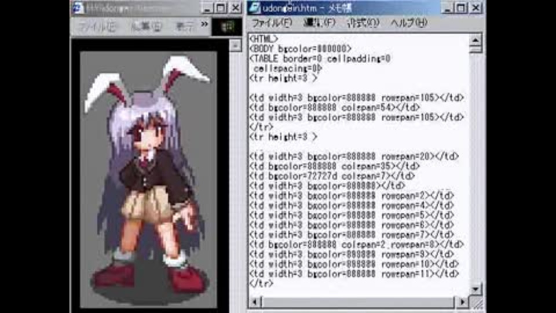Click the Windows logo throbber in the browser
The image size is (556, 313).
coord(227,27)
